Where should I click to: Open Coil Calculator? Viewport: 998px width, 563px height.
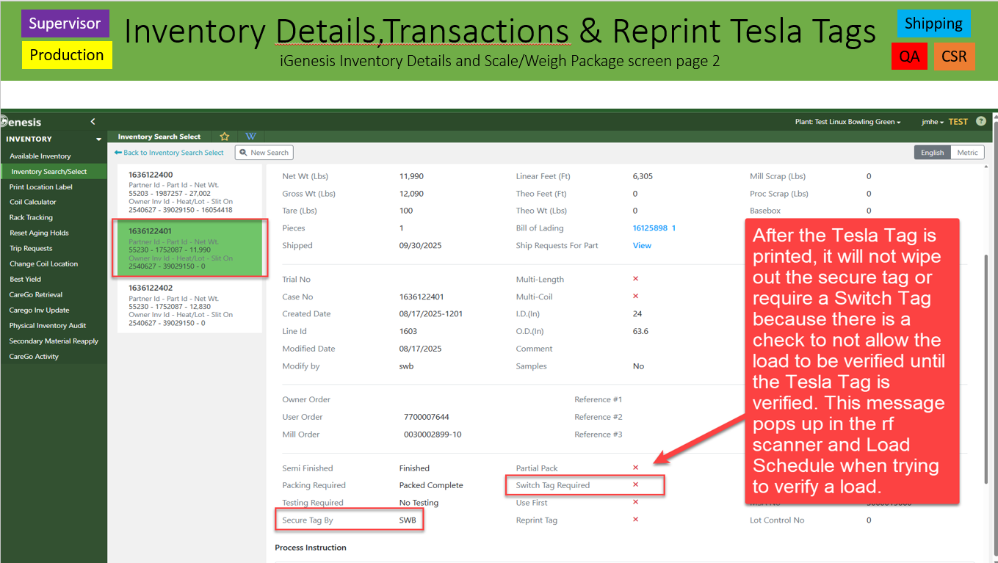[33, 202]
